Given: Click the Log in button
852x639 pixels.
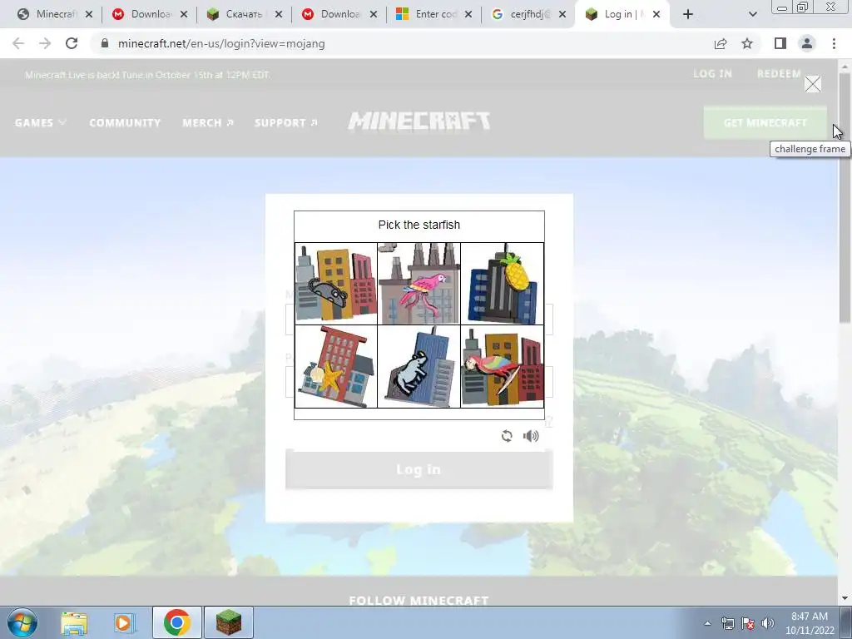Looking at the screenshot, I should click(419, 469).
